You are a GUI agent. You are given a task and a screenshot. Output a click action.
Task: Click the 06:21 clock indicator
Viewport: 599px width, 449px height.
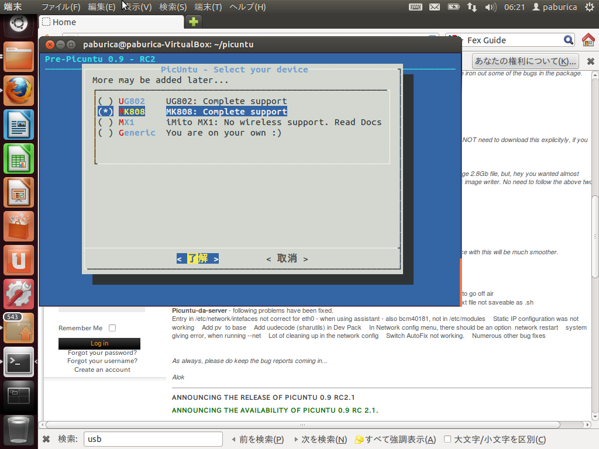coord(514,7)
